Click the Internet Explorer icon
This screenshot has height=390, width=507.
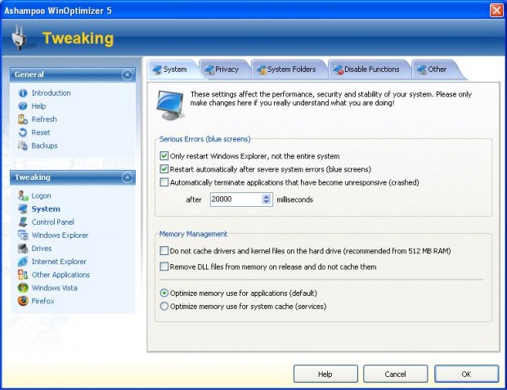point(23,262)
